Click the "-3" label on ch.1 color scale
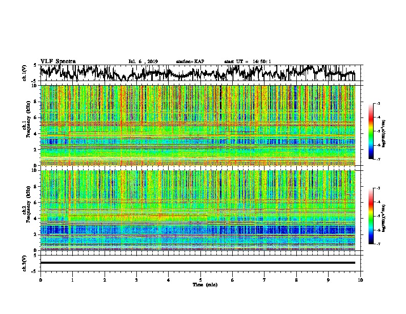 tap(378, 103)
